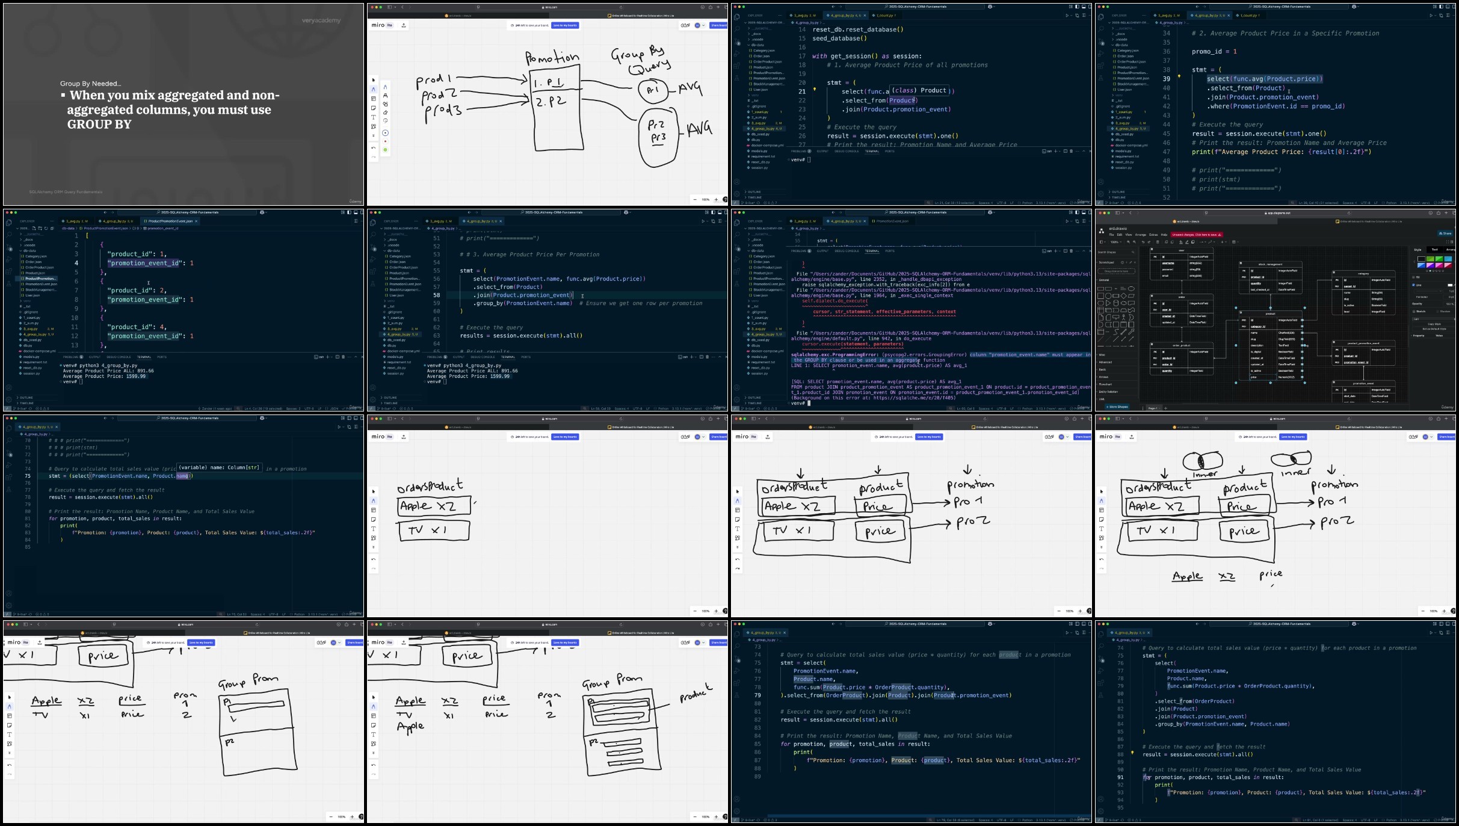Click the More Shapes button

pyautogui.click(x=1117, y=407)
